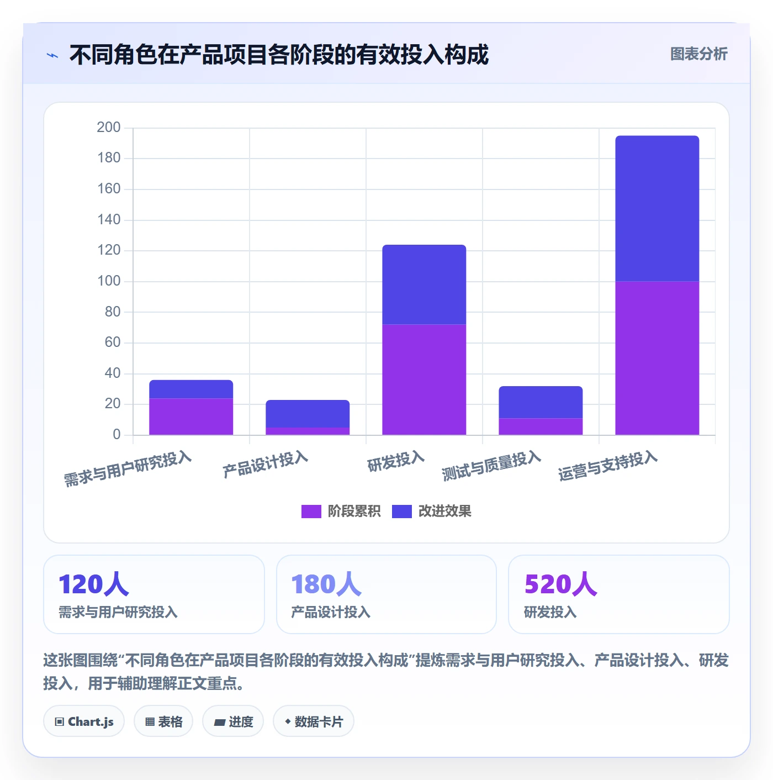Click the purple segment of the 测试与质量投入 bar
Screen dimensions: 773x780
541,426
